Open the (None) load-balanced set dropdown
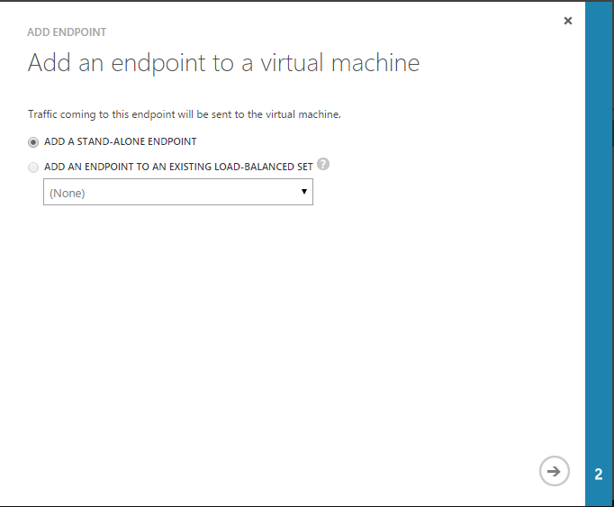This screenshot has width=614, height=507. [x=177, y=192]
